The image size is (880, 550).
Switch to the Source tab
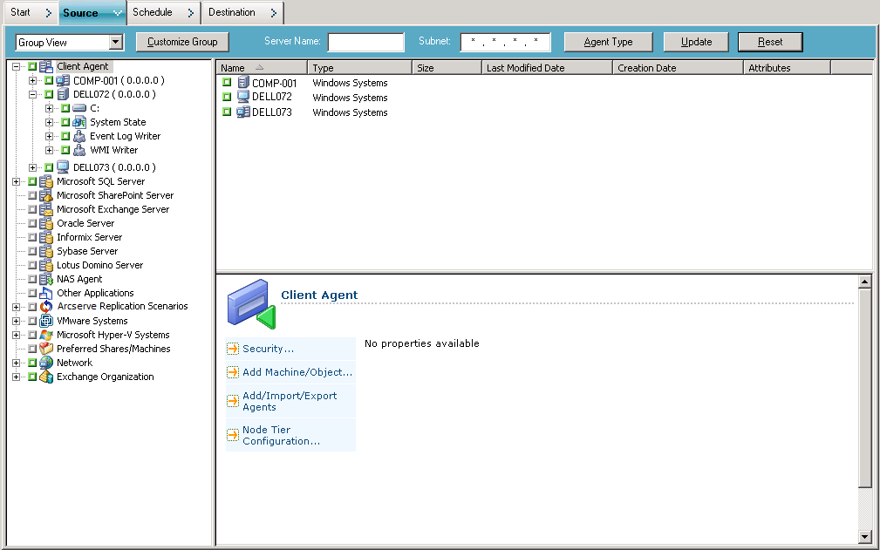pos(92,12)
